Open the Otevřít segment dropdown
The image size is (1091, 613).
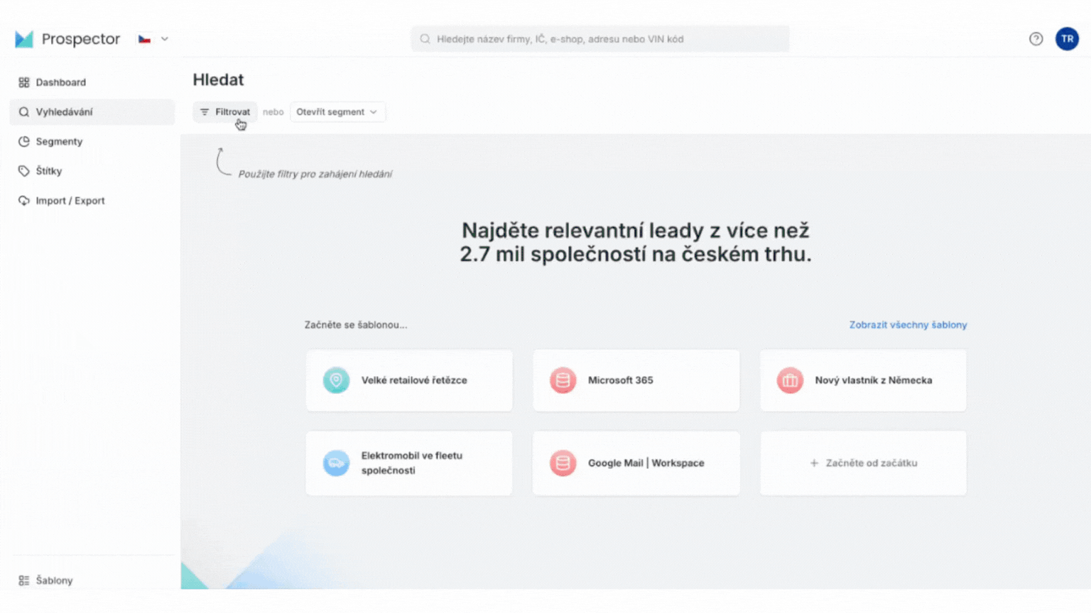(337, 112)
